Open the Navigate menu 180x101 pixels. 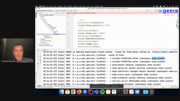60,6
